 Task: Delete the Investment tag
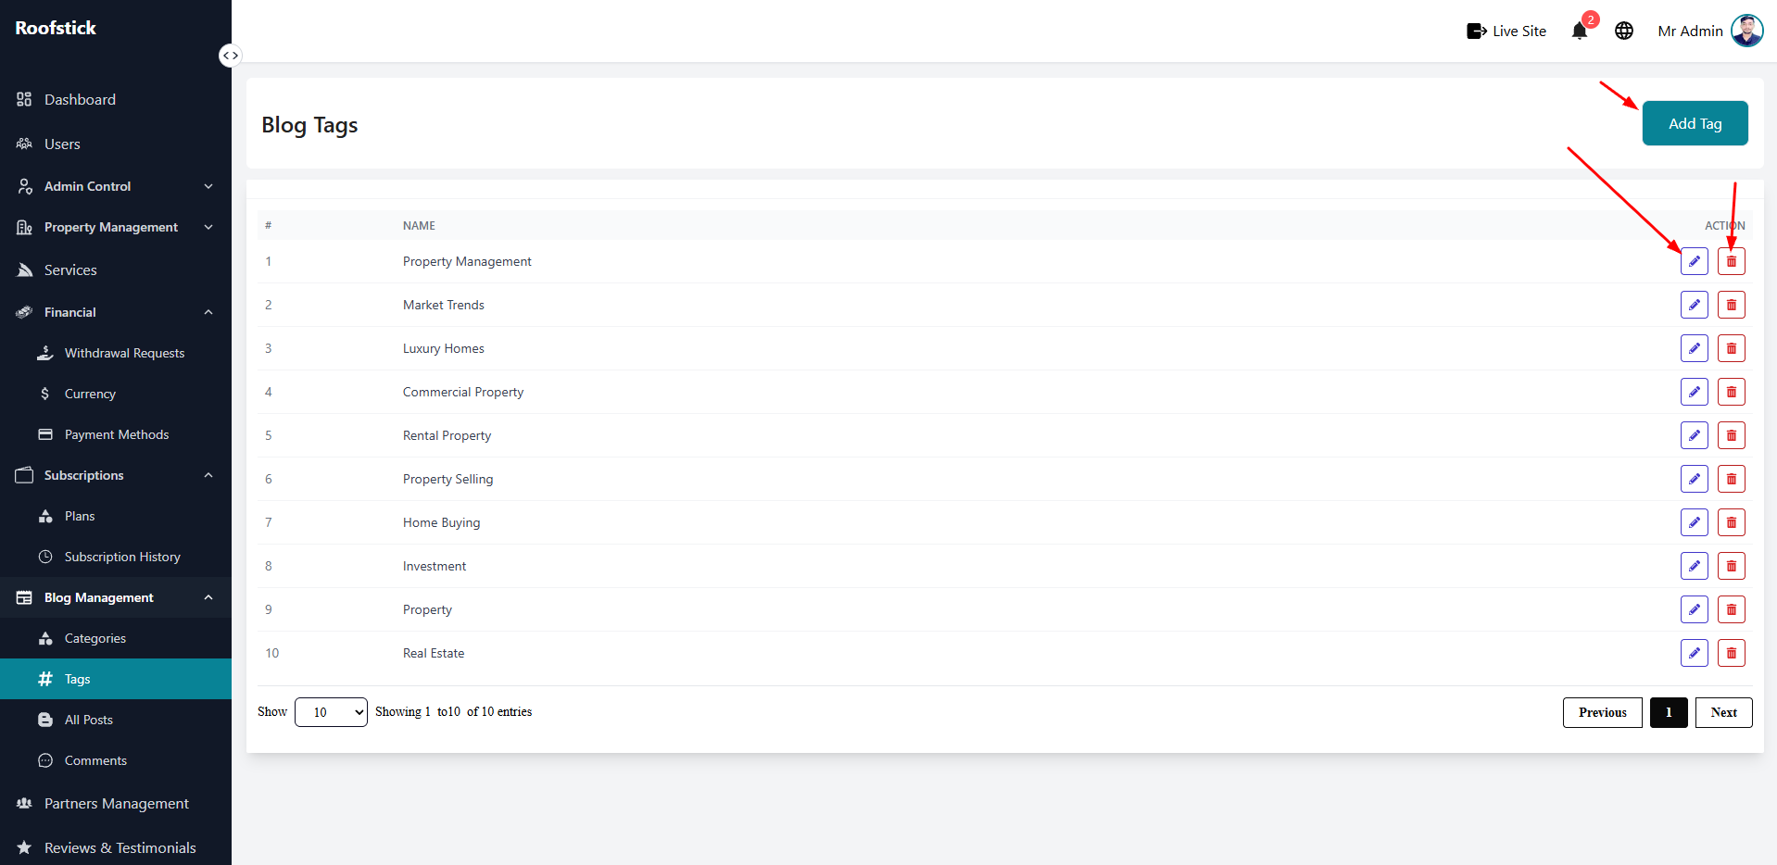click(1731, 566)
